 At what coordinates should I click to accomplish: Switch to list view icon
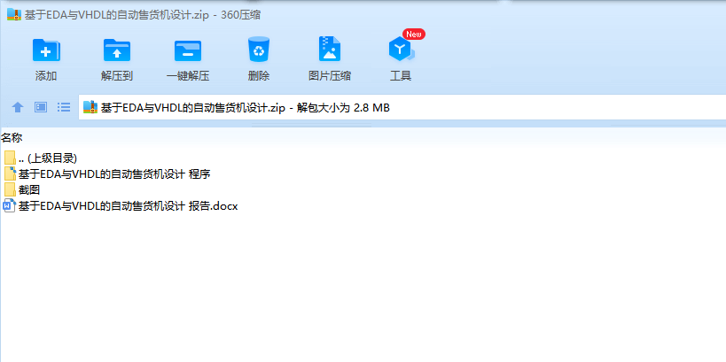64,107
